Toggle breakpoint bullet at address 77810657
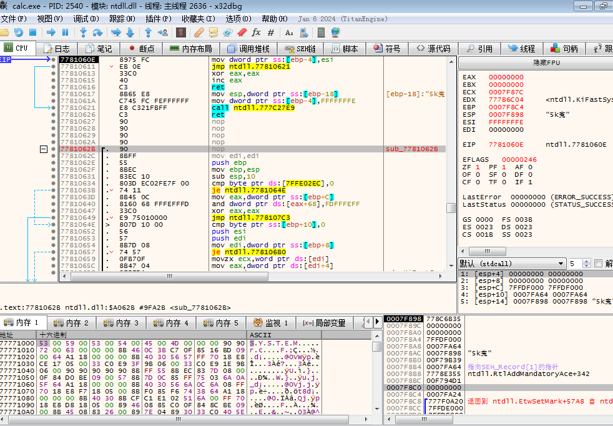The height and width of the screenshot is (426, 613). tap(53, 252)
